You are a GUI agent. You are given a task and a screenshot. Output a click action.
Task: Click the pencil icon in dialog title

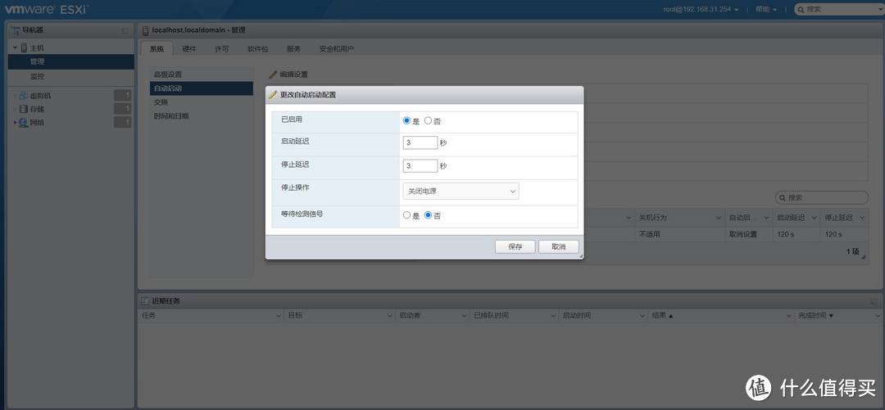tap(273, 95)
